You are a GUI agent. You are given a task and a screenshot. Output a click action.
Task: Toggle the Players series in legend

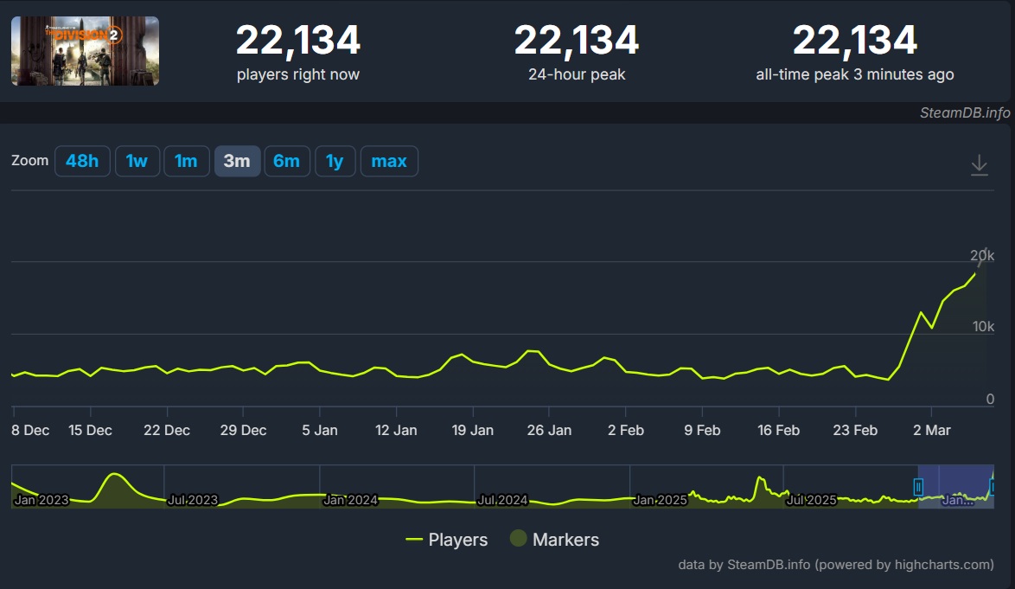447,540
